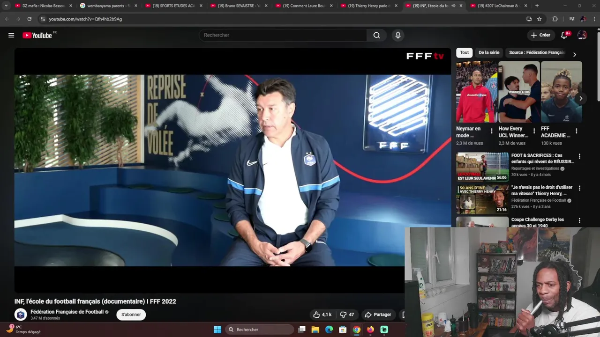Click the Créer button
600x337 pixels.
tap(540, 35)
